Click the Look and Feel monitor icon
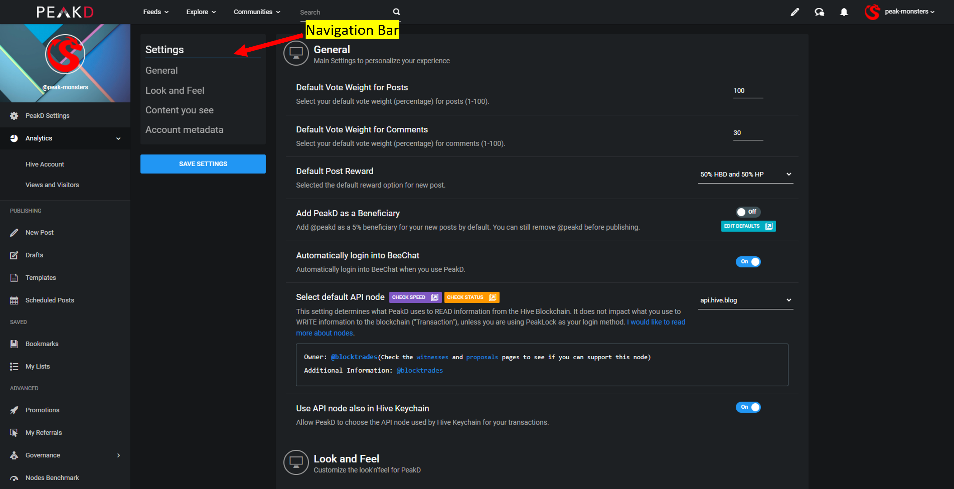Image resolution: width=954 pixels, height=489 pixels. coord(296,462)
